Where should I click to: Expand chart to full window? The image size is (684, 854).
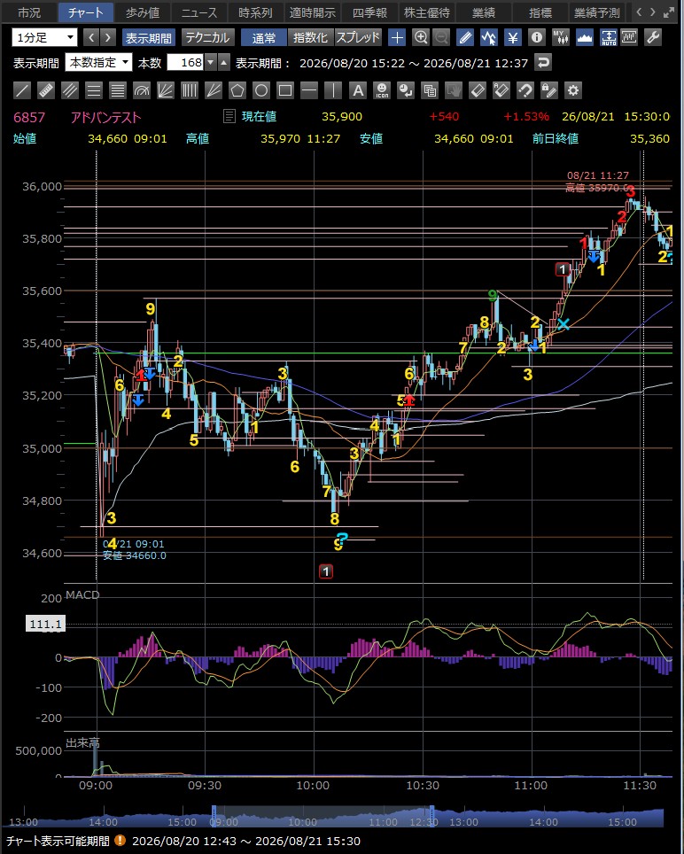coord(669,12)
